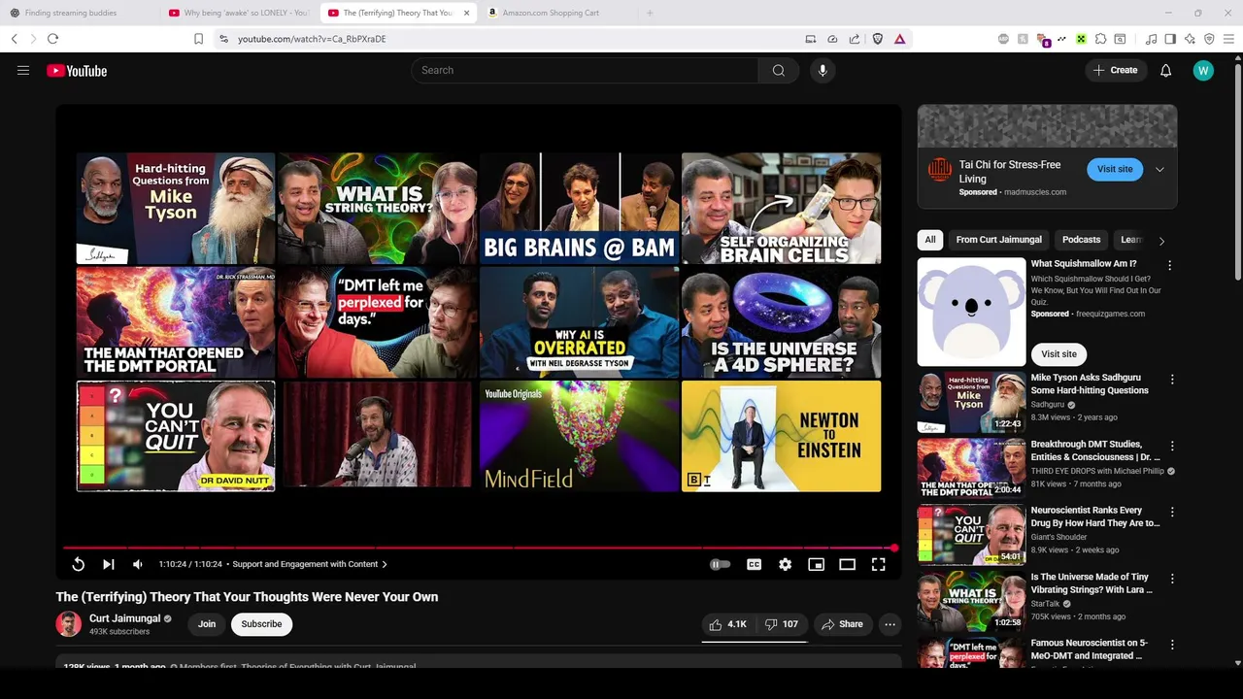Open options for Breakthrough DMT Studies video
The height and width of the screenshot is (699, 1243).
[x=1172, y=446]
